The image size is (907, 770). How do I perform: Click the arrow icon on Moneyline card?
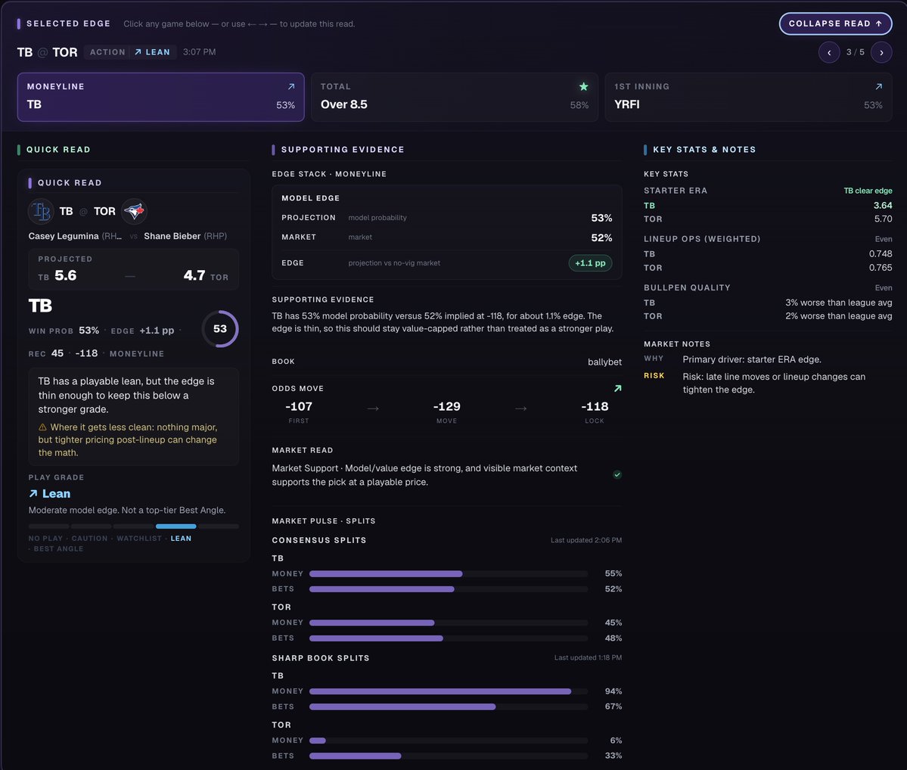pos(291,86)
